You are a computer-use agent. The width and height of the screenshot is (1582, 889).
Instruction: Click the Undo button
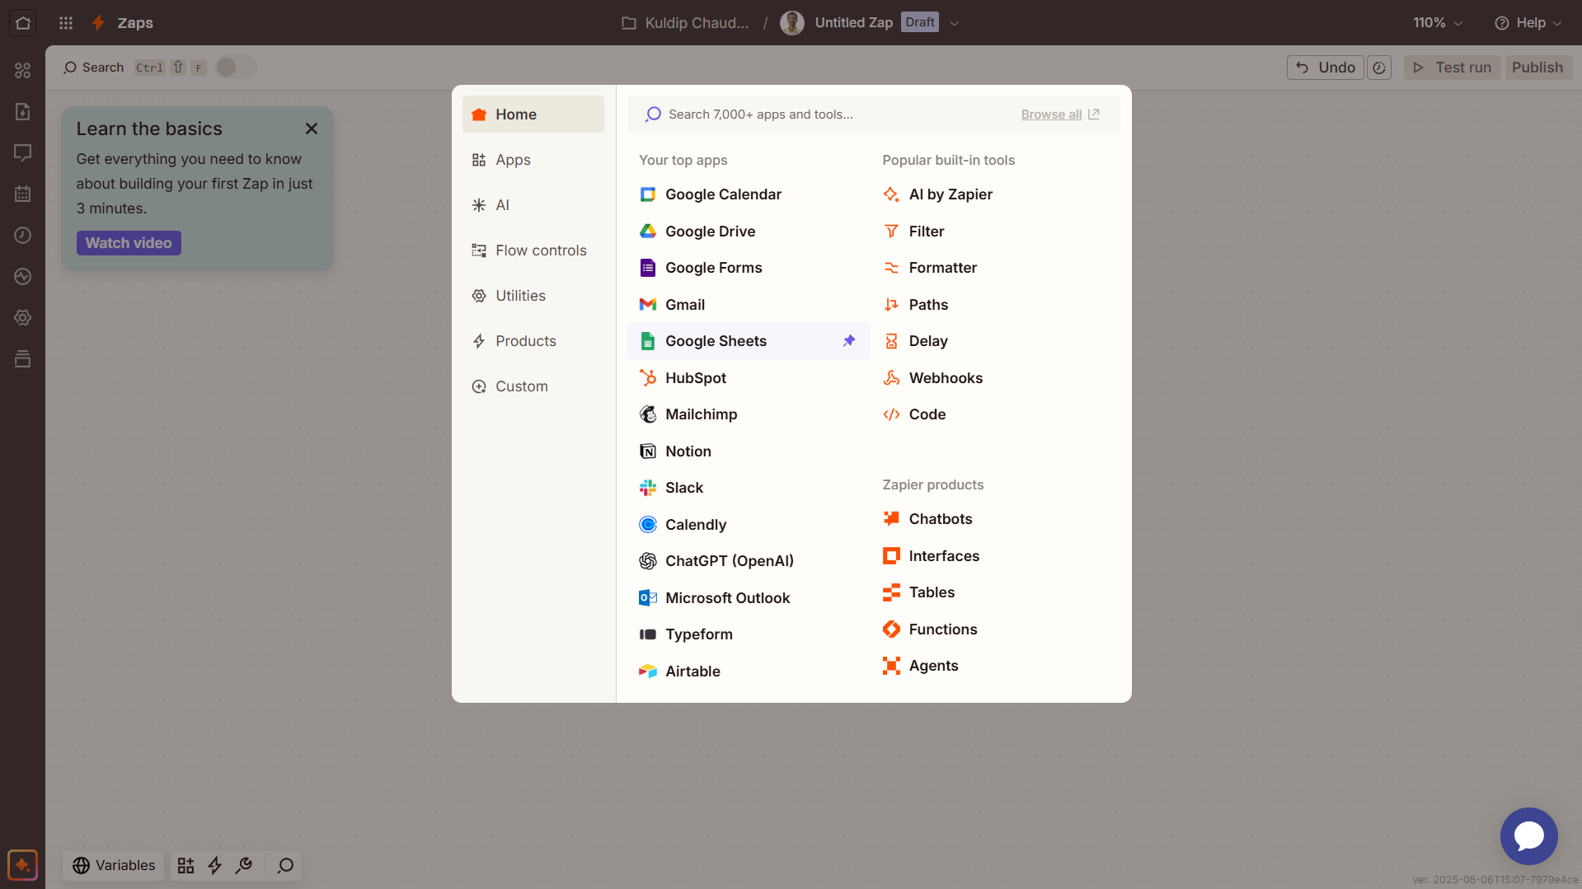(1326, 68)
